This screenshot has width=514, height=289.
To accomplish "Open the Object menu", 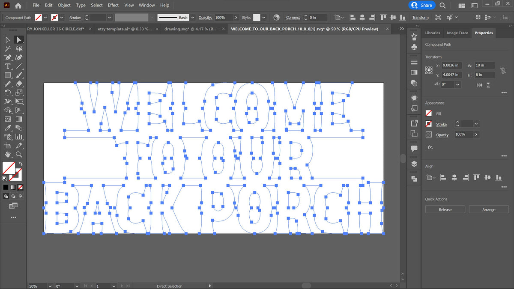I will [x=64, y=5].
